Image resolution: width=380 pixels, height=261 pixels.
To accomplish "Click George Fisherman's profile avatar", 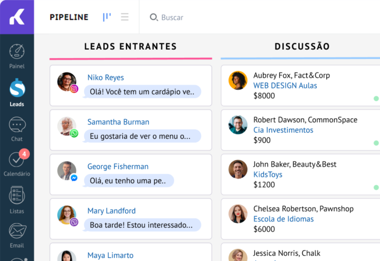I will 67,171.
